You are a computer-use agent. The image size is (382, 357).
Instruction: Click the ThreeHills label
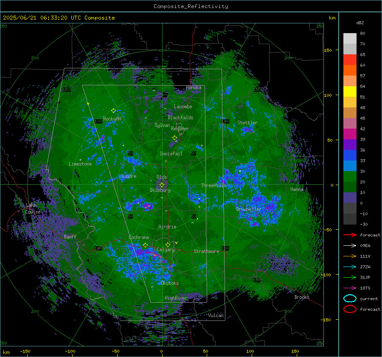click(x=213, y=186)
